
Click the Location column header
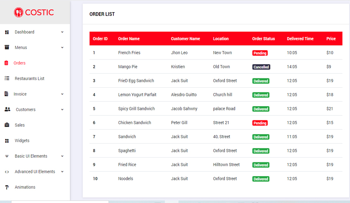tap(221, 39)
